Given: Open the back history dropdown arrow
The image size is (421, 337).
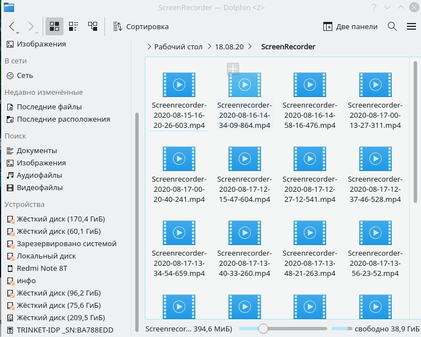Looking at the screenshot, I should point(18,33).
